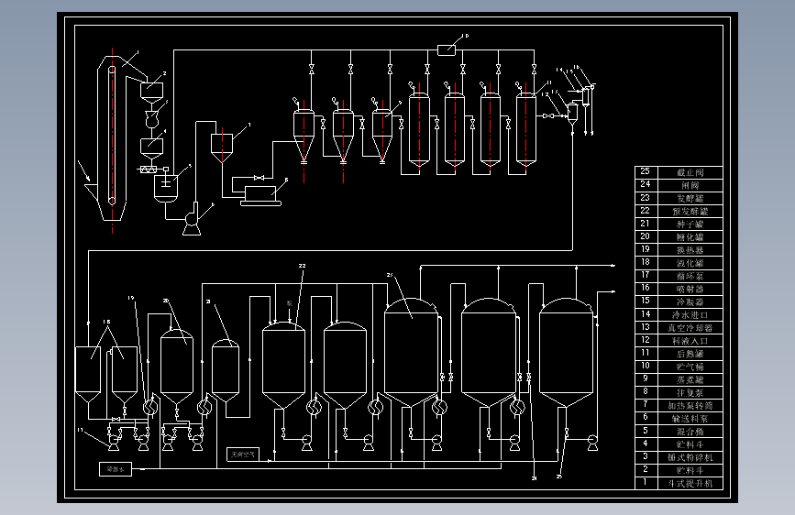Click legend row 23 发酵罐
The image size is (795, 515).
pos(679,198)
